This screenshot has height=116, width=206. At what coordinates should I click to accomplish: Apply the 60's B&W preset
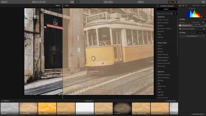(x=10, y=109)
